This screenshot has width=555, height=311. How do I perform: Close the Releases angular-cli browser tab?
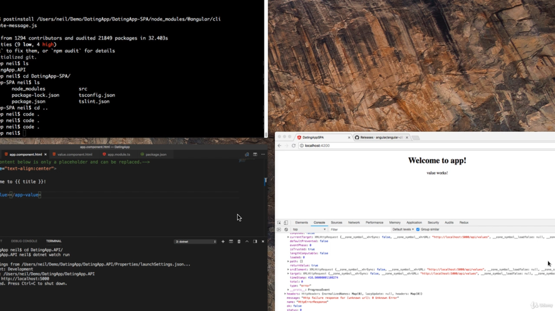(x=407, y=137)
